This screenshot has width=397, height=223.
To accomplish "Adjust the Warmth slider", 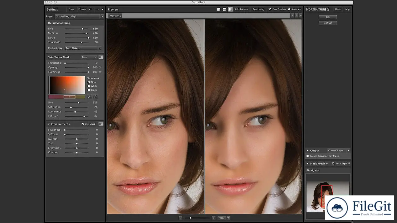I will click(77, 139).
